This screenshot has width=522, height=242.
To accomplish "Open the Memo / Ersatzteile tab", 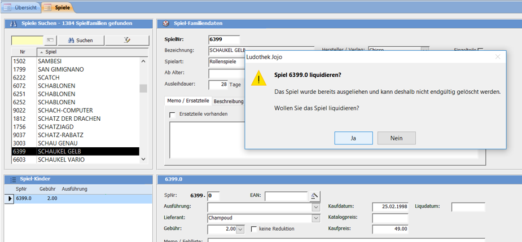I will tap(188, 100).
